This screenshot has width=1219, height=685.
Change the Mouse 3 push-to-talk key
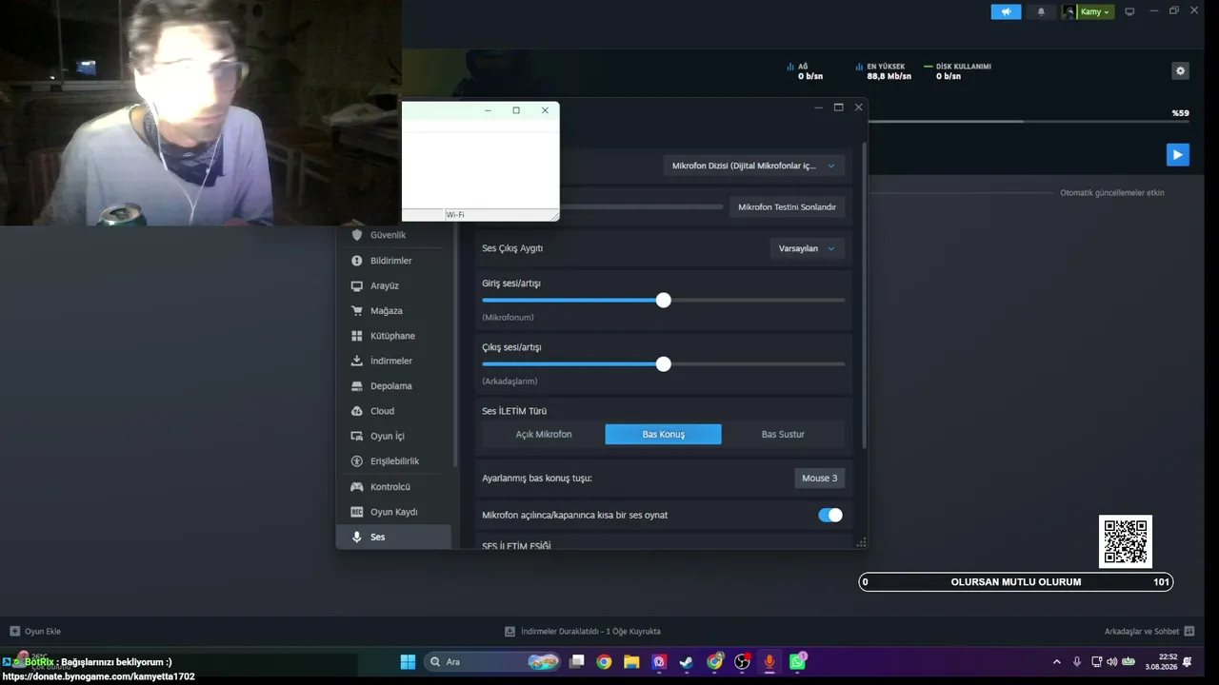820,478
